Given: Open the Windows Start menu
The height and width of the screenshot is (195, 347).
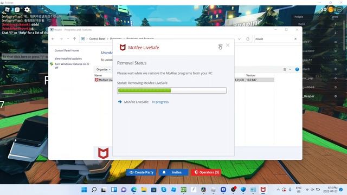Looking at the screenshot, I should coord(84,190).
